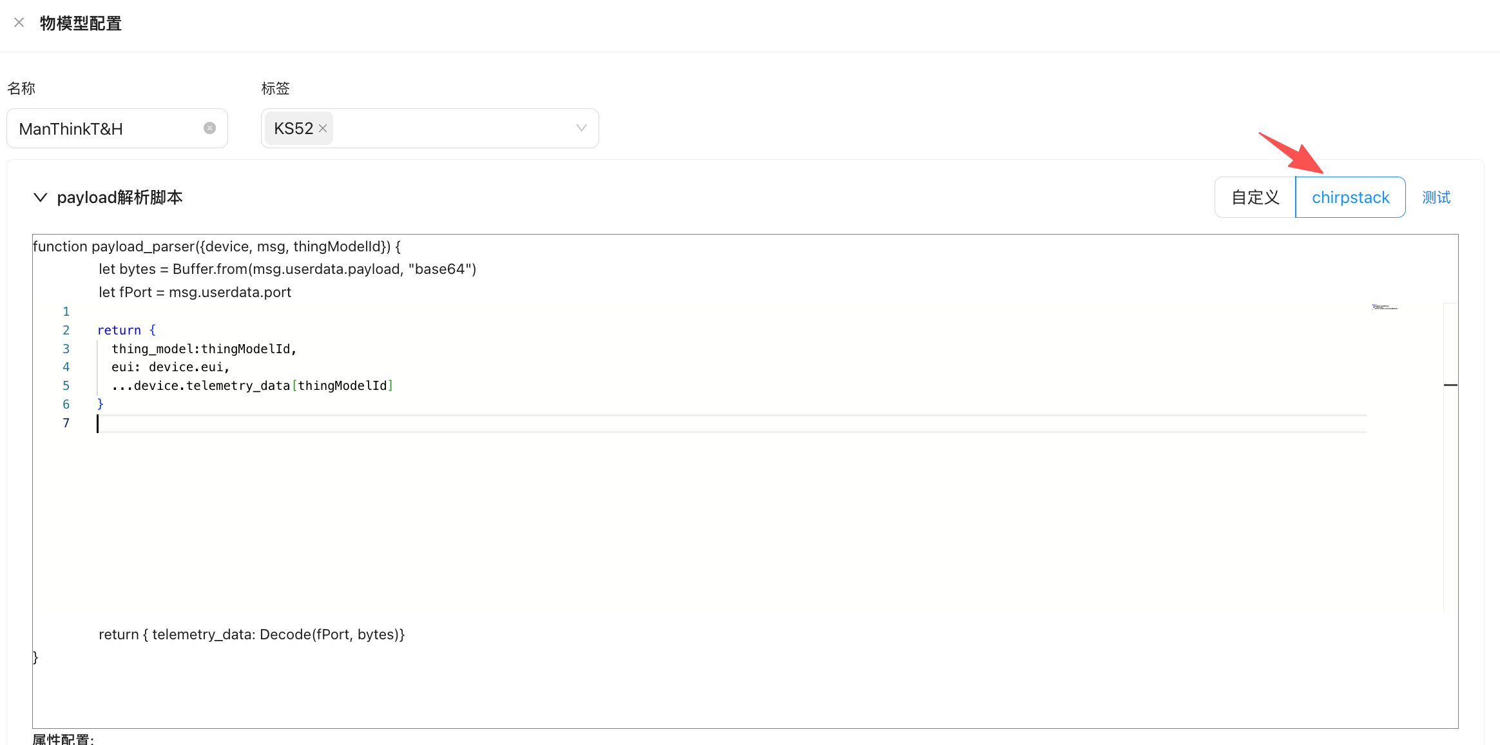
Task: Click thing_model:thingModelId code line
Action: [x=203, y=349]
